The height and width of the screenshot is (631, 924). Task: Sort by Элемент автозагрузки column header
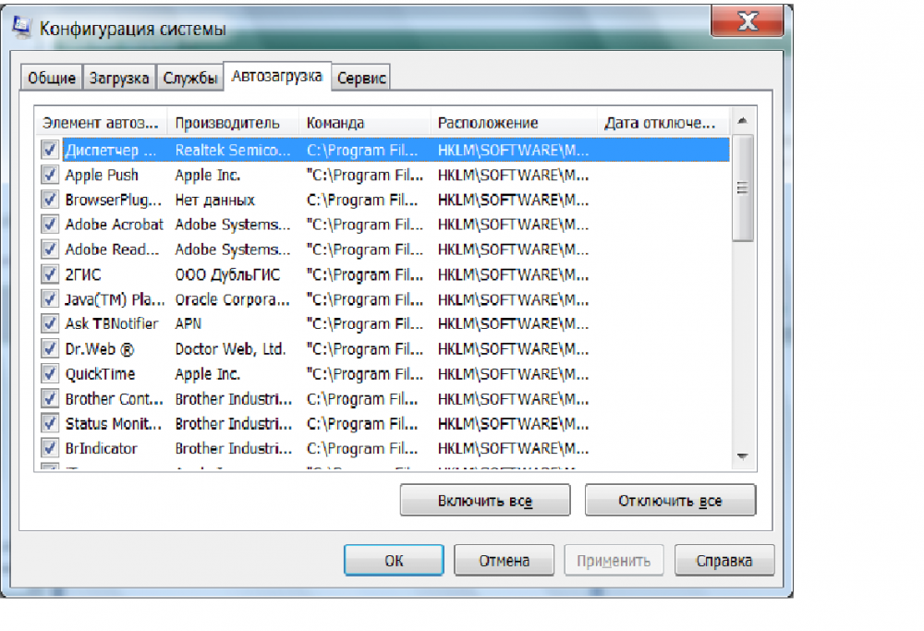click(x=101, y=123)
